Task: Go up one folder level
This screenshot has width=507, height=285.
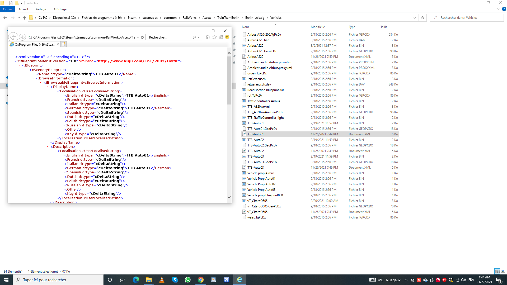Action: [25, 18]
